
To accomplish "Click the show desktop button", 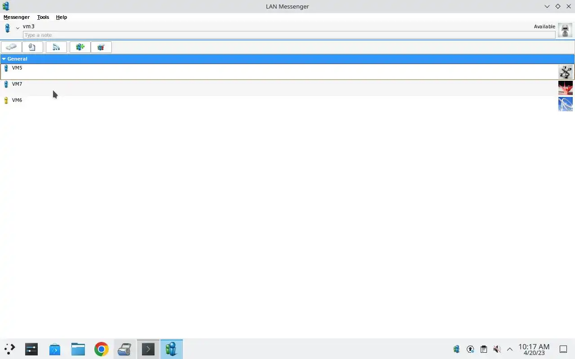I will click(x=563, y=349).
